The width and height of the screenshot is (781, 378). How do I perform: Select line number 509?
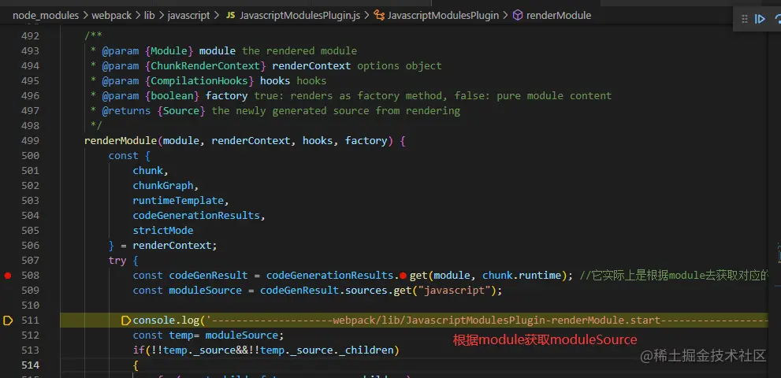(31, 291)
